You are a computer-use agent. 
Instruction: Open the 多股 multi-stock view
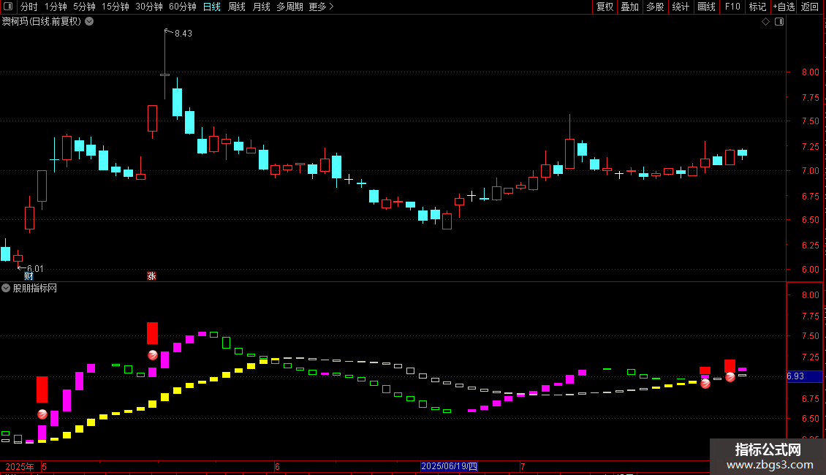[x=655, y=7]
